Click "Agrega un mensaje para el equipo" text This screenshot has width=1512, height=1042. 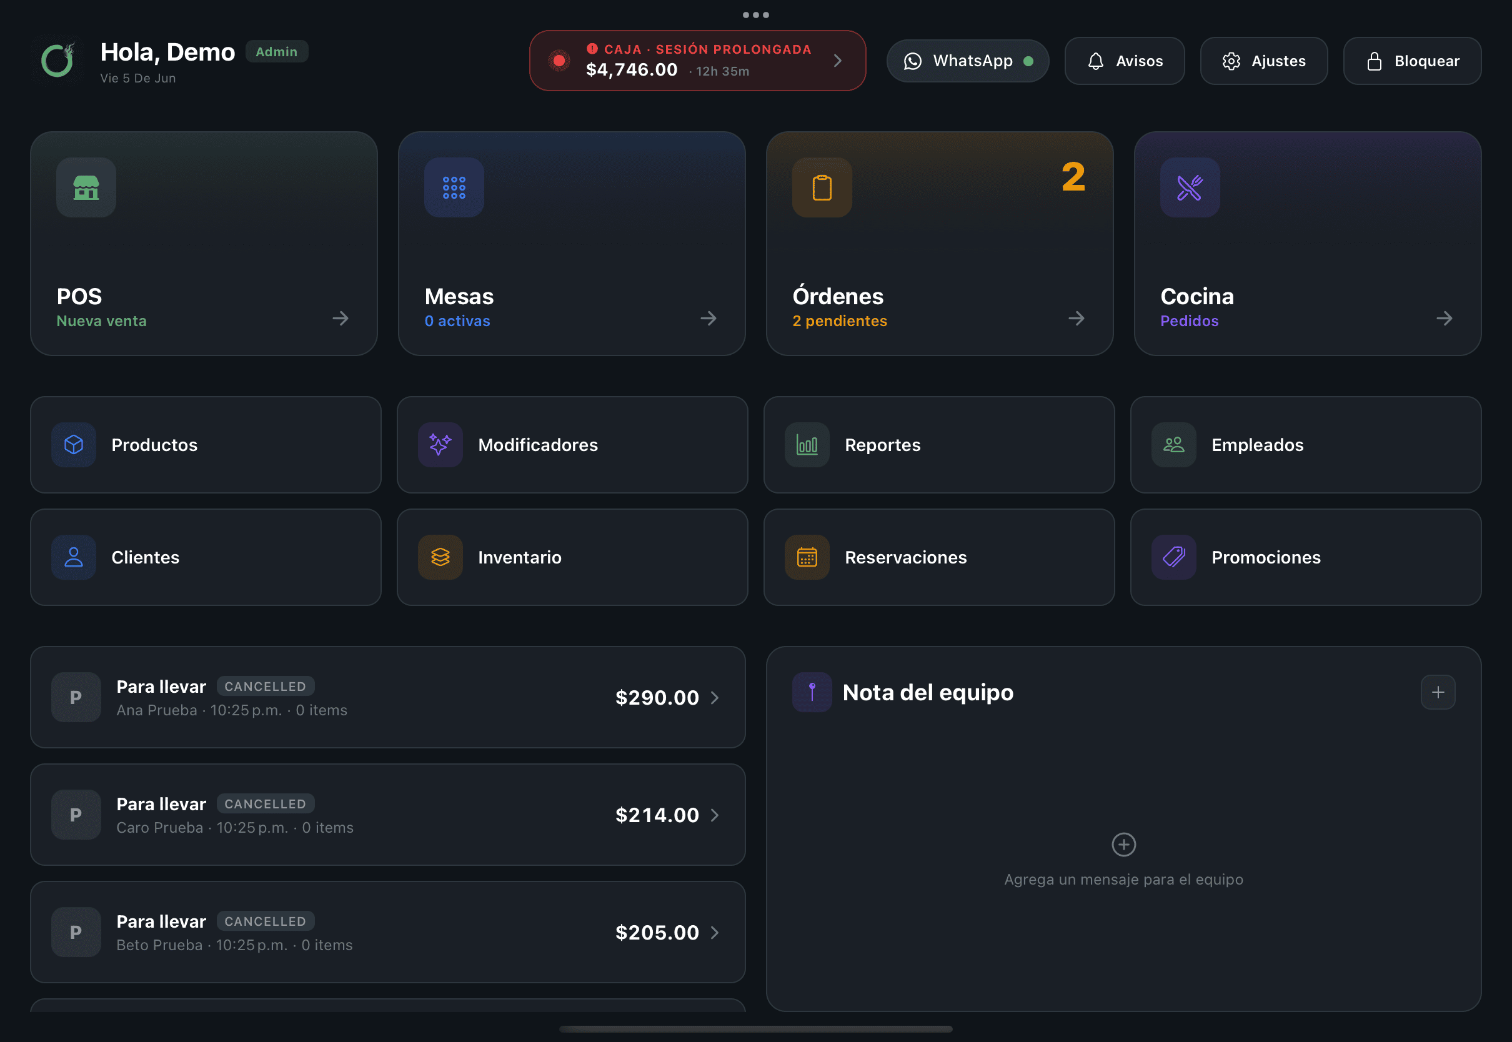pos(1123,880)
